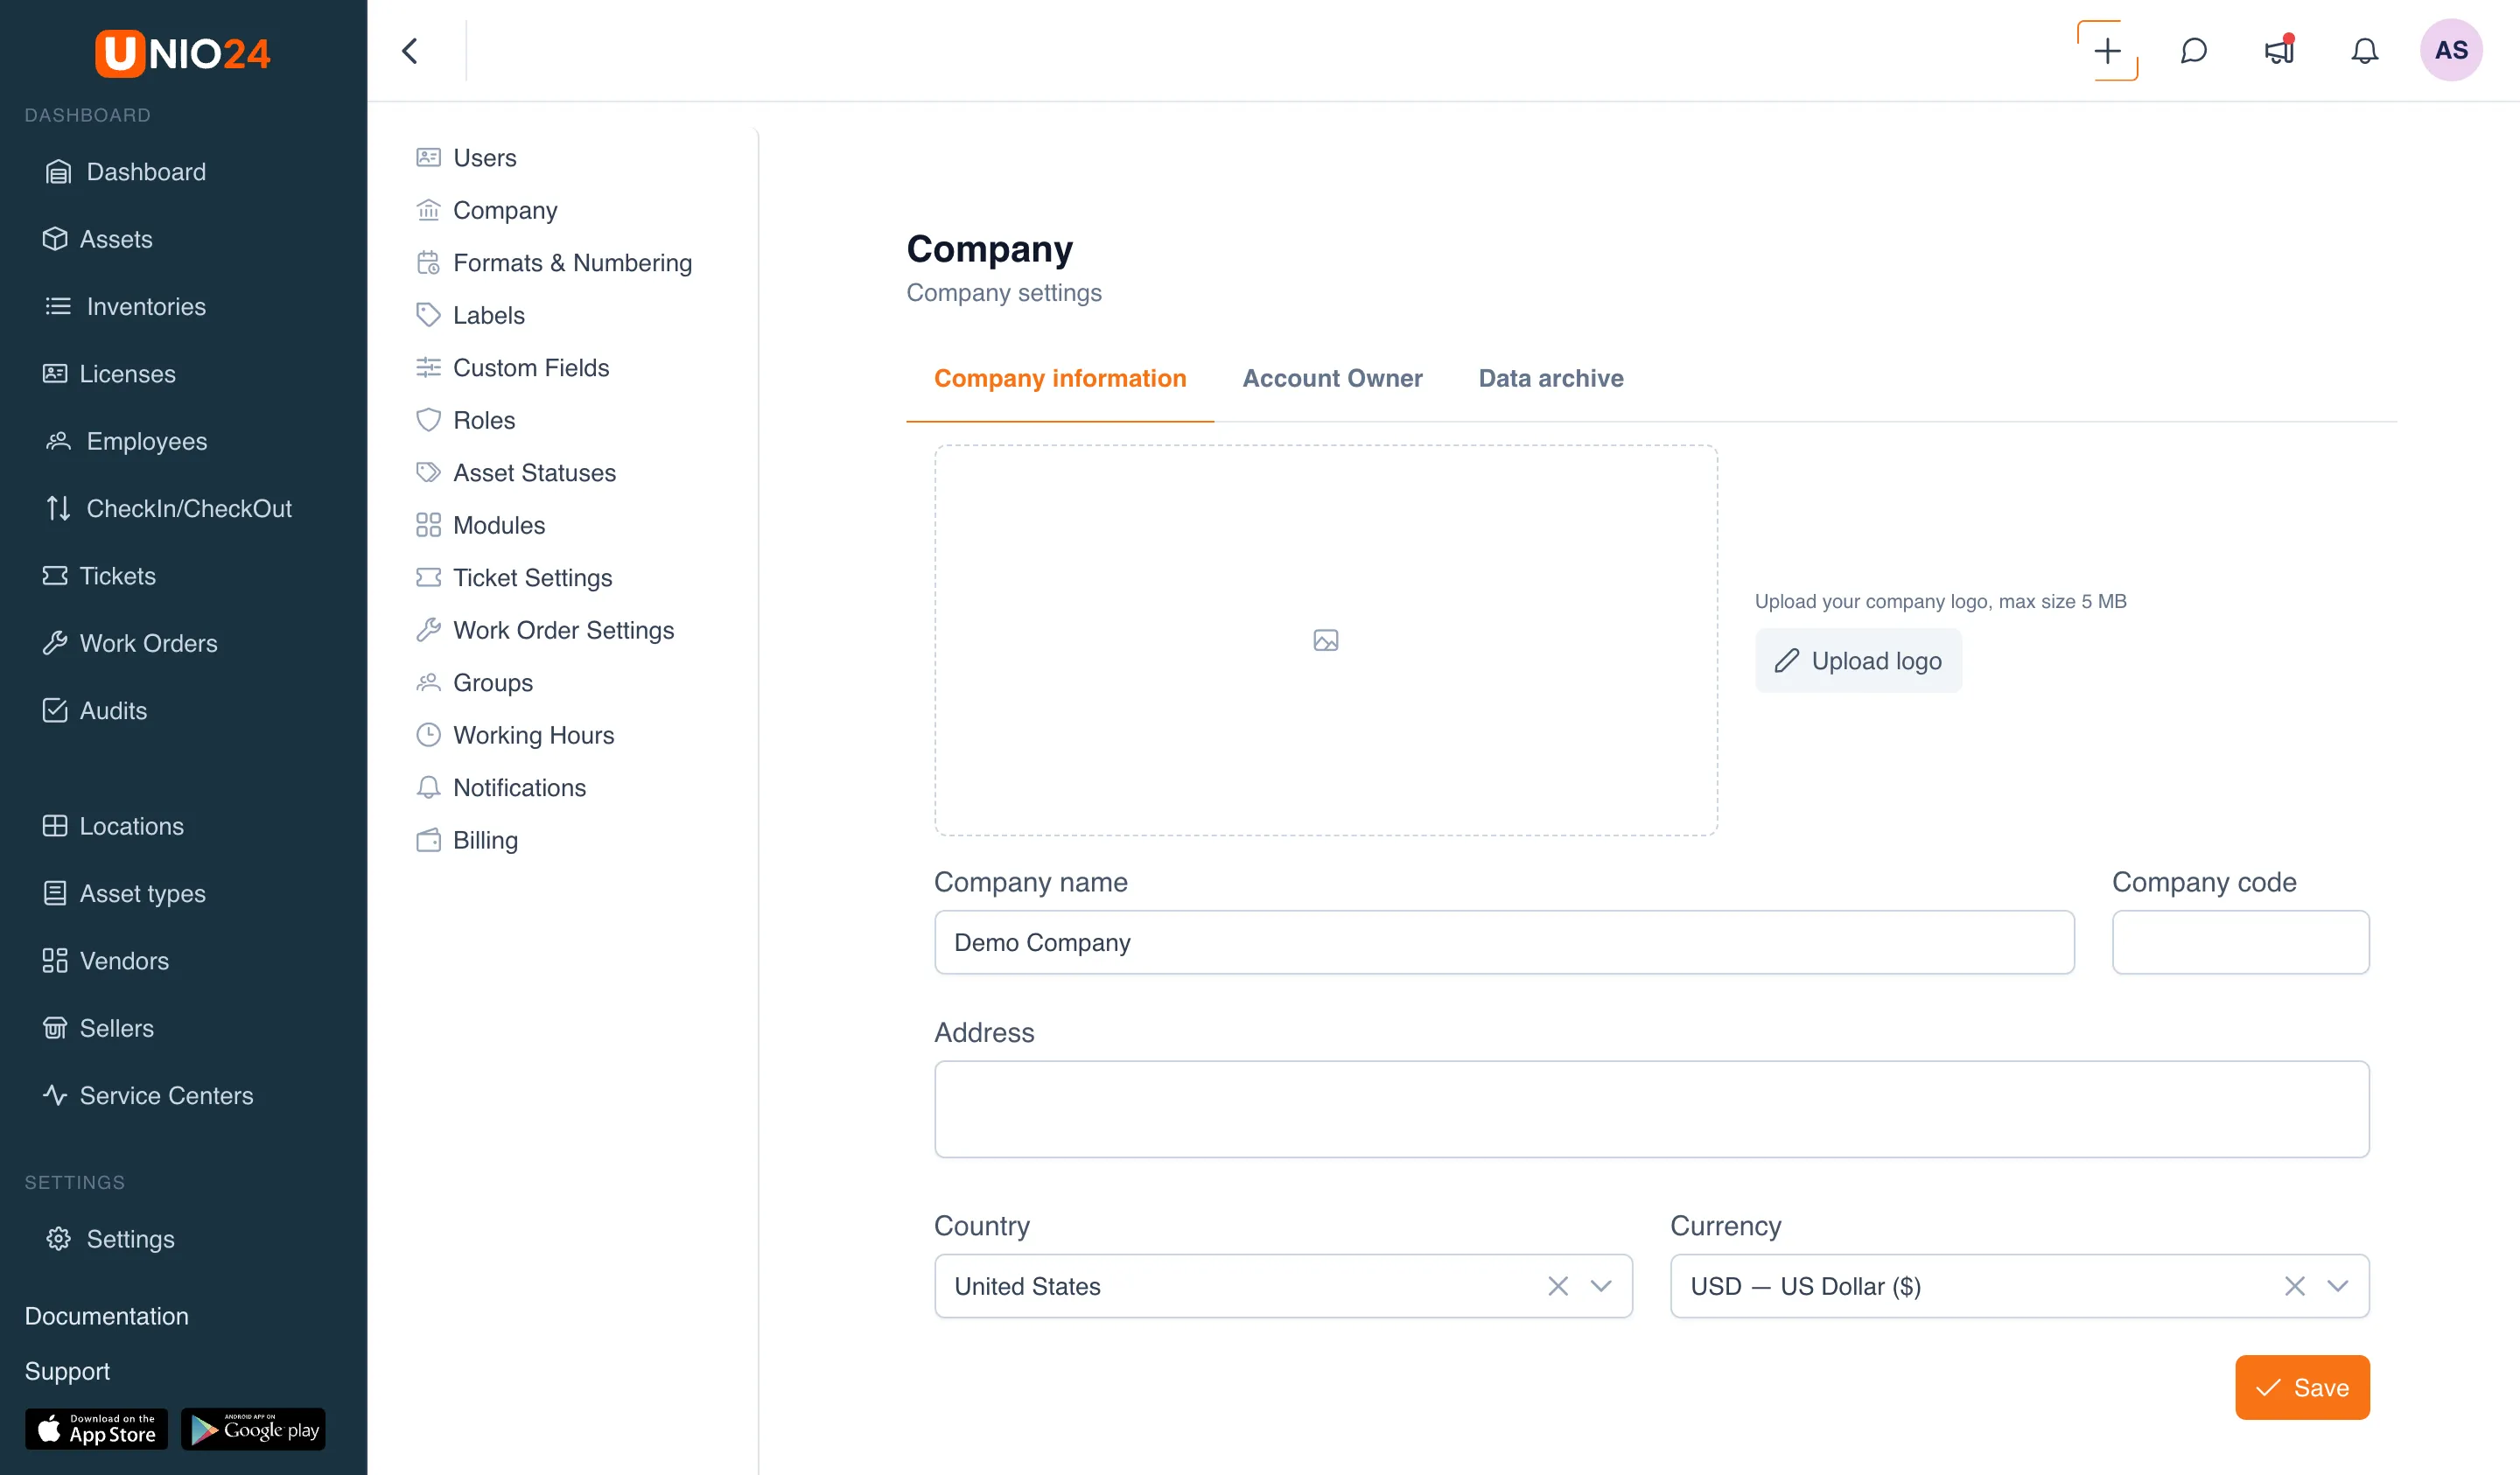This screenshot has width=2520, height=1475.
Task: Open the bell notifications icon in header
Action: 2364,51
